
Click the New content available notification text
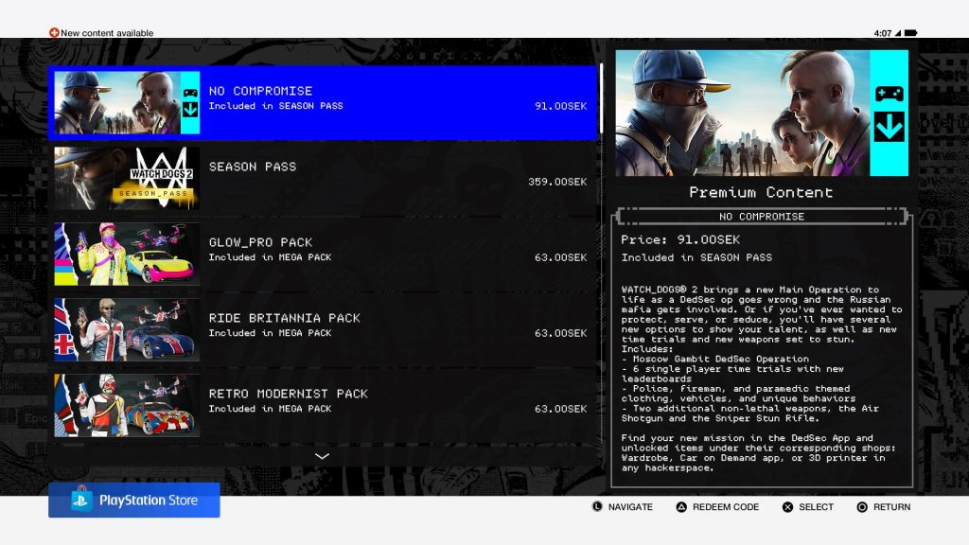[x=107, y=33]
